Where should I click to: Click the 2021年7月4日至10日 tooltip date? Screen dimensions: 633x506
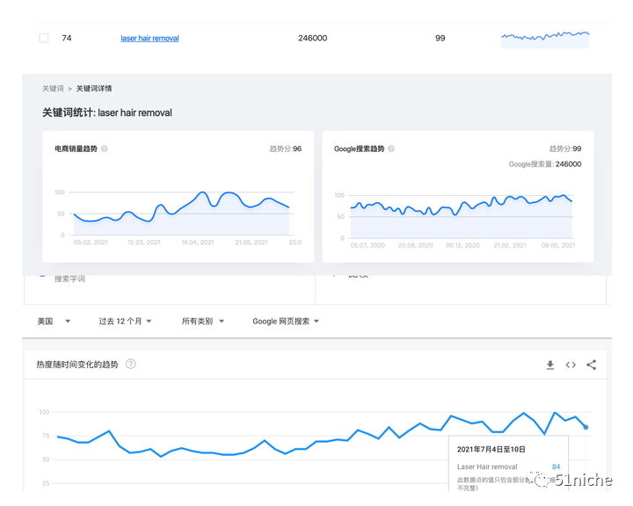tap(491, 449)
